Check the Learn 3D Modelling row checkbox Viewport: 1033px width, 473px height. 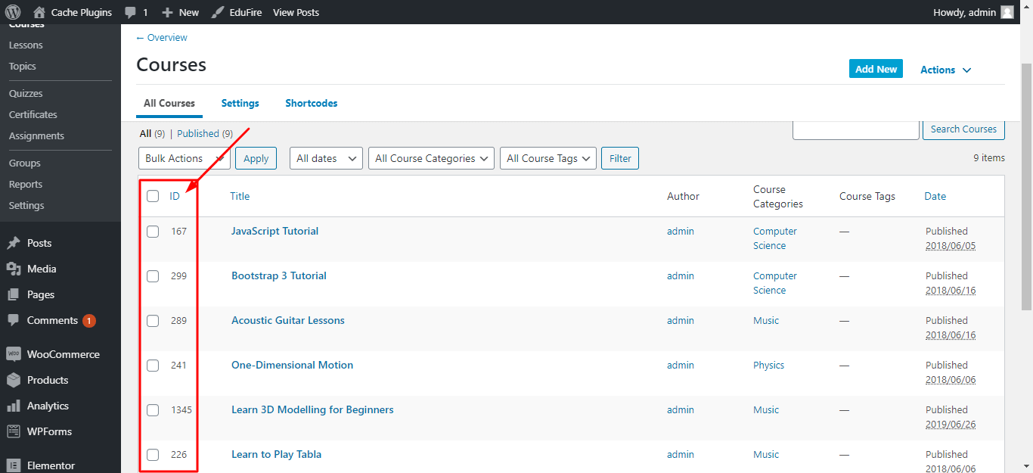point(153,410)
